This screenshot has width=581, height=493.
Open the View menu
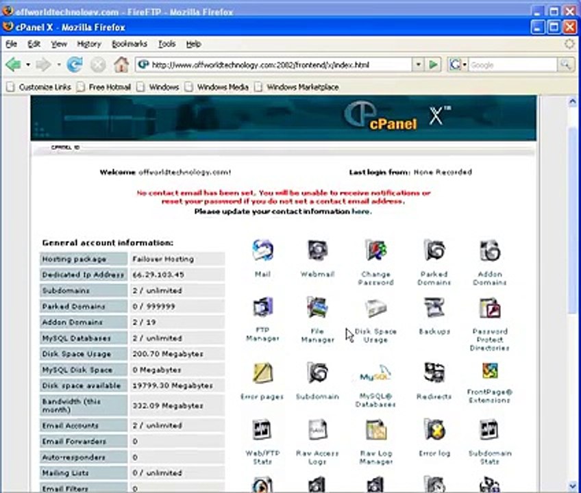pos(59,44)
